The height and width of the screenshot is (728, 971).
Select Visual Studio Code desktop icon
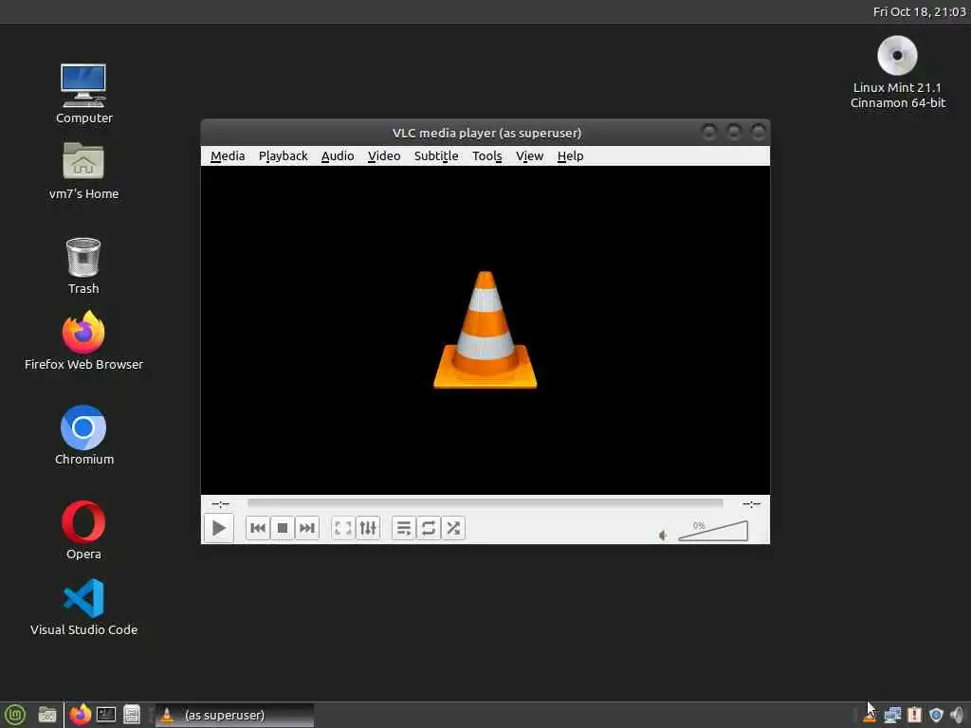click(x=83, y=608)
